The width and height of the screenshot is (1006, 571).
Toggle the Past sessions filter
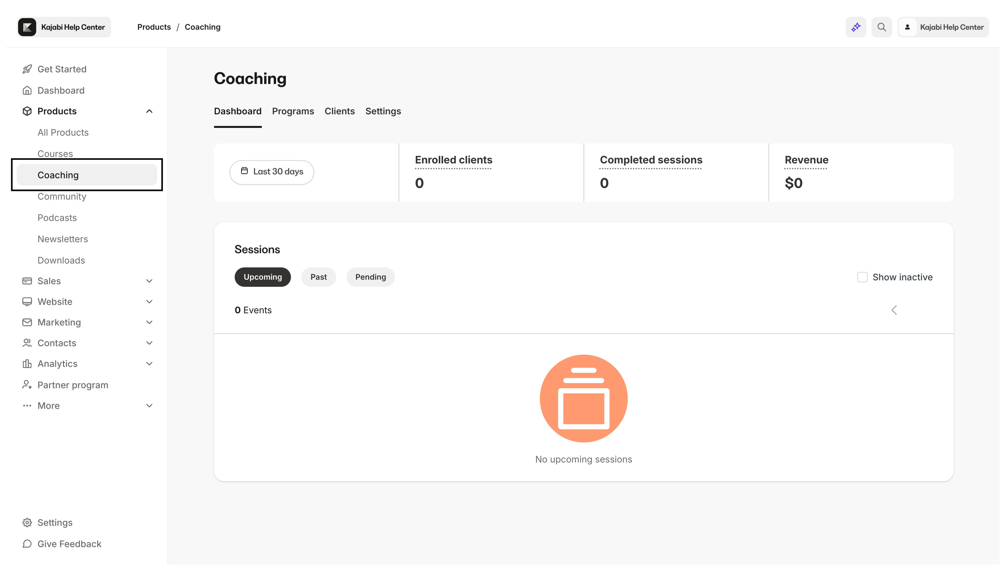(x=318, y=277)
